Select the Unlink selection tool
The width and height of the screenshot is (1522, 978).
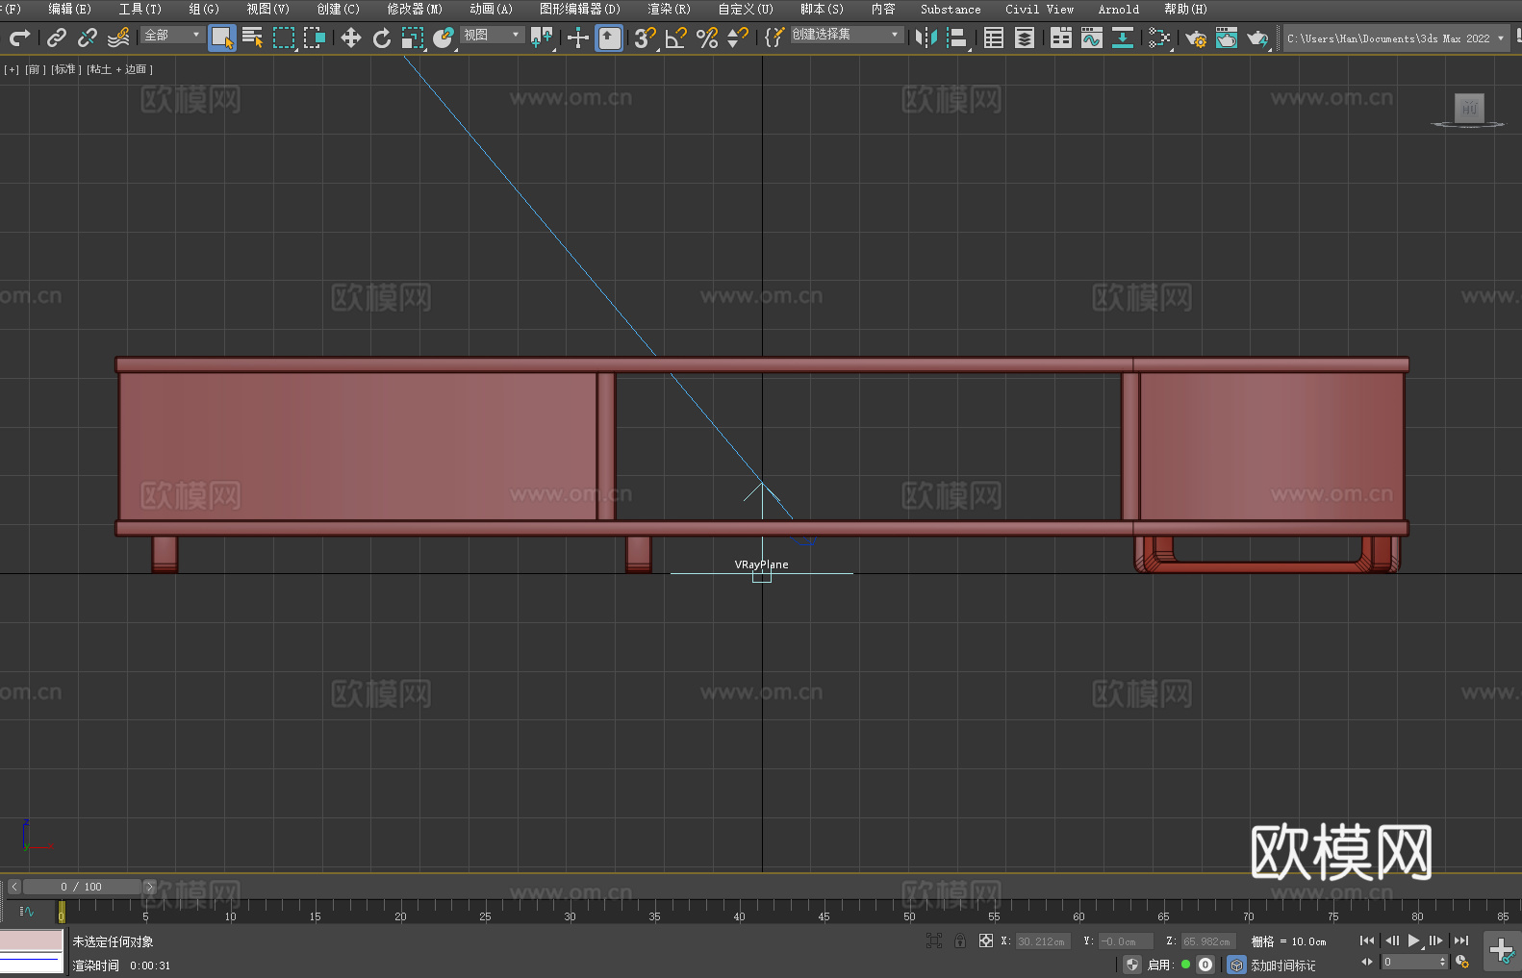pyautogui.click(x=88, y=38)
